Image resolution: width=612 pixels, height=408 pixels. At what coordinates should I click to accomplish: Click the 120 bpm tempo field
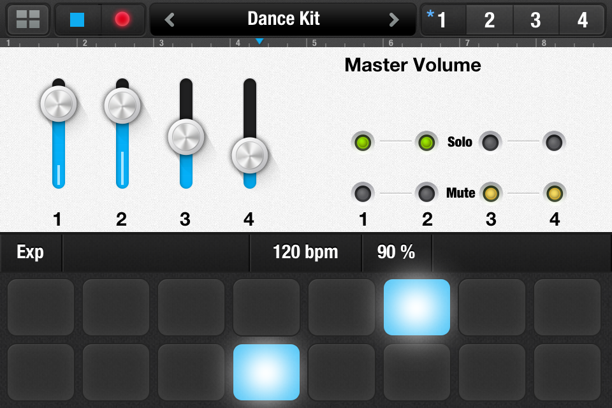coord(305,252)
